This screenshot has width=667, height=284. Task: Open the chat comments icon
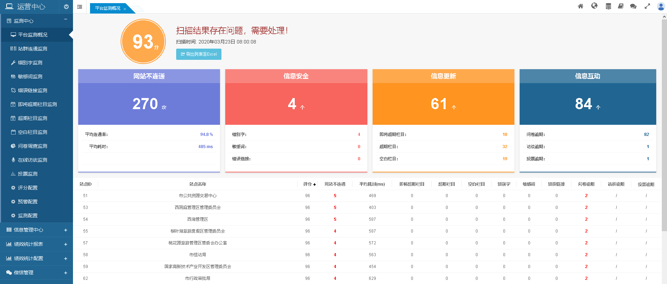click(633, 6)
